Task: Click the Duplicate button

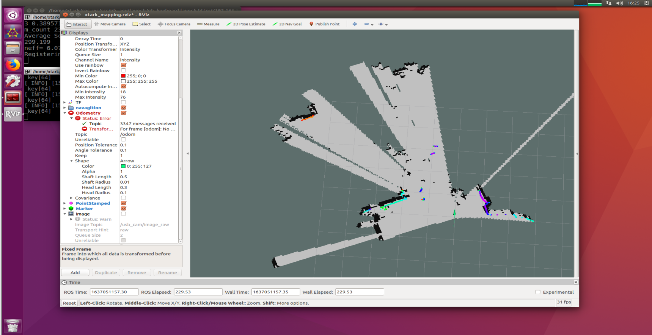Action: click(x=106, y=272)
